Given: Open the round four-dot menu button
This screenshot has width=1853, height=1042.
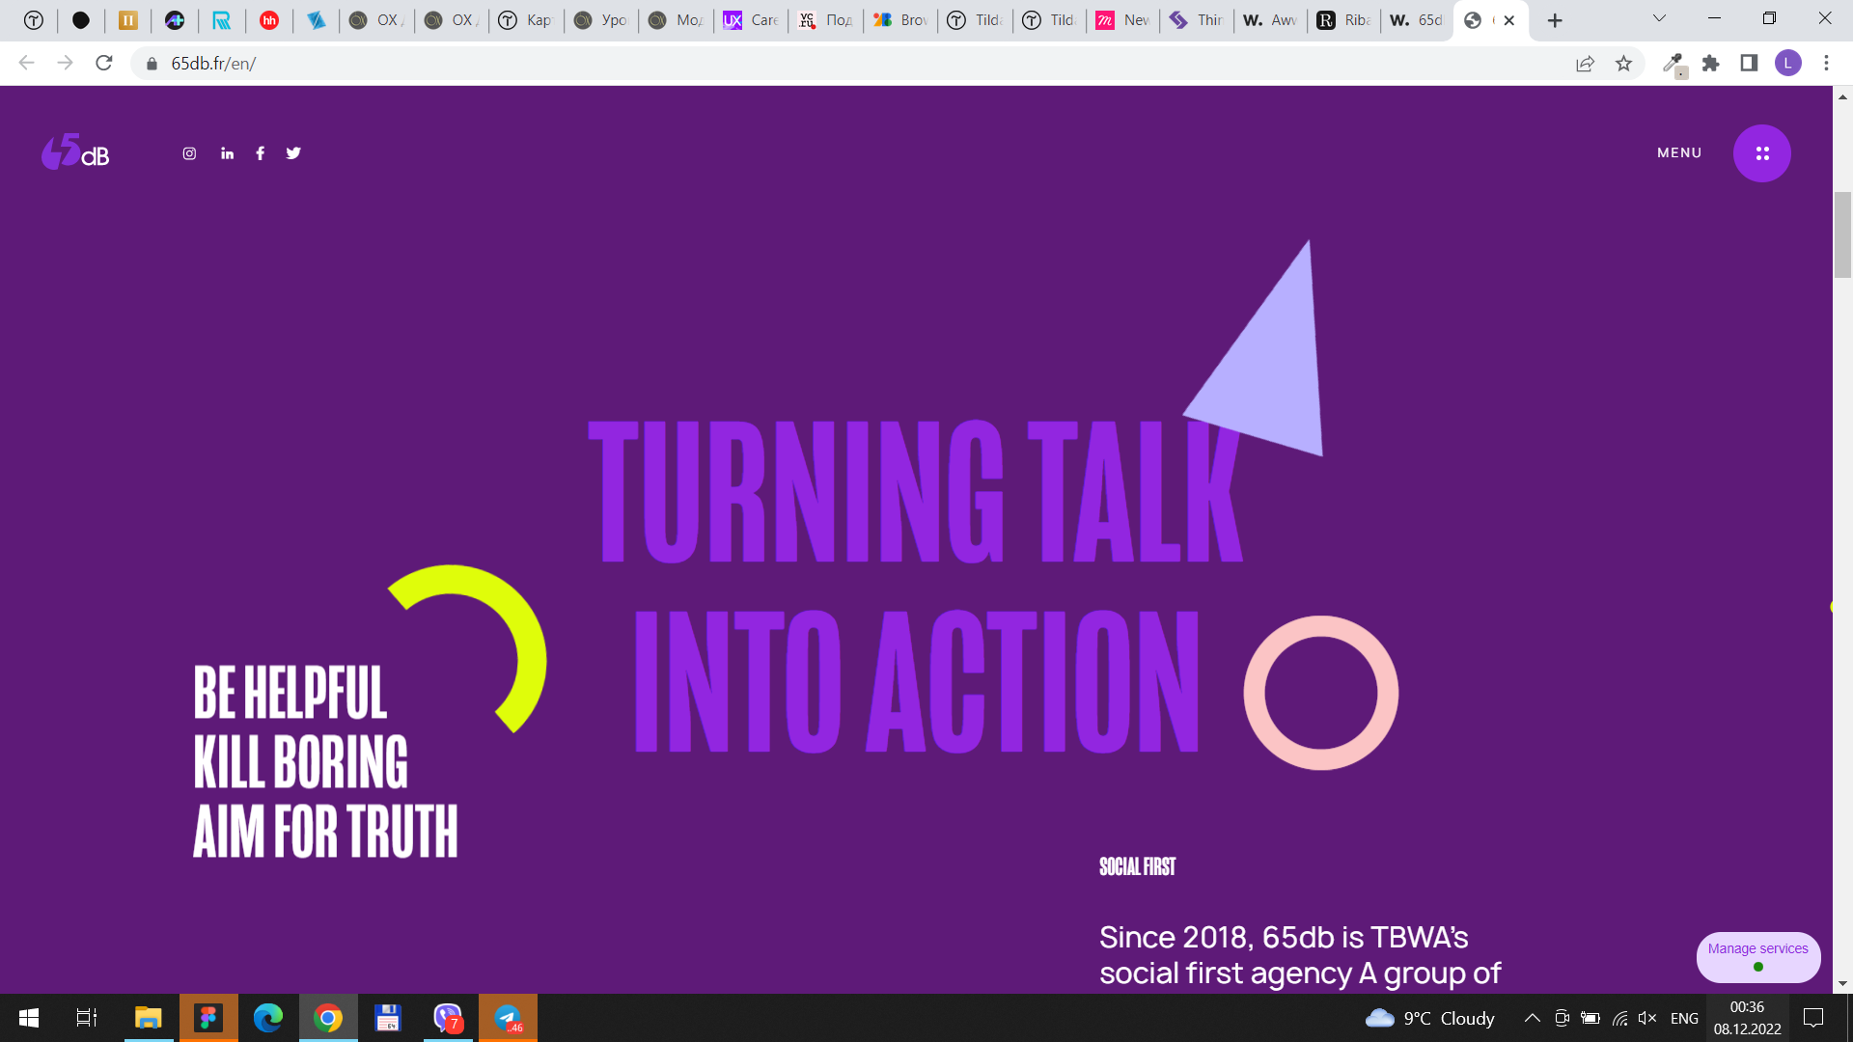Looking at the screenshot, I should click(1761, 153).
